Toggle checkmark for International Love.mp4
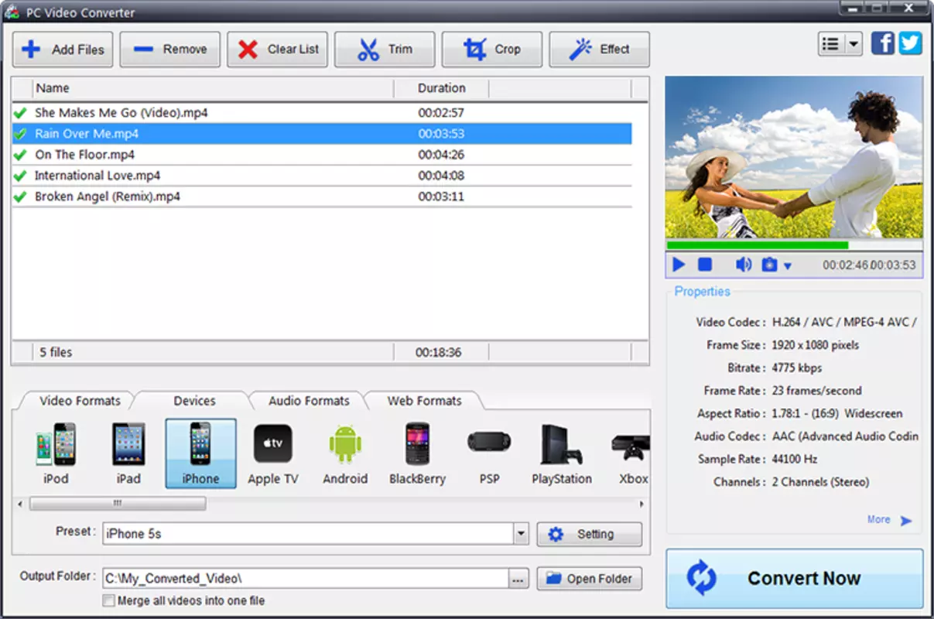Viewport: 934px width, 619px height. pyautogui.click(x=21, y=176)
